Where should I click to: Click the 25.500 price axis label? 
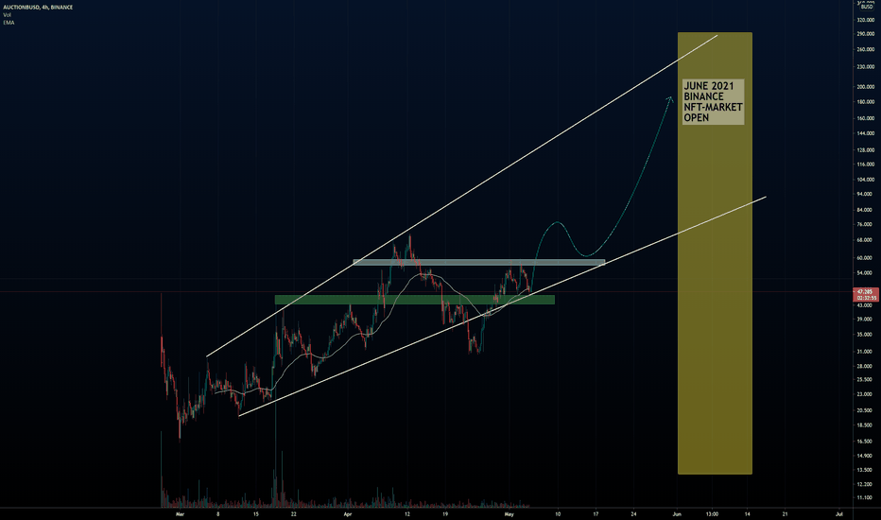click(866, 380)
